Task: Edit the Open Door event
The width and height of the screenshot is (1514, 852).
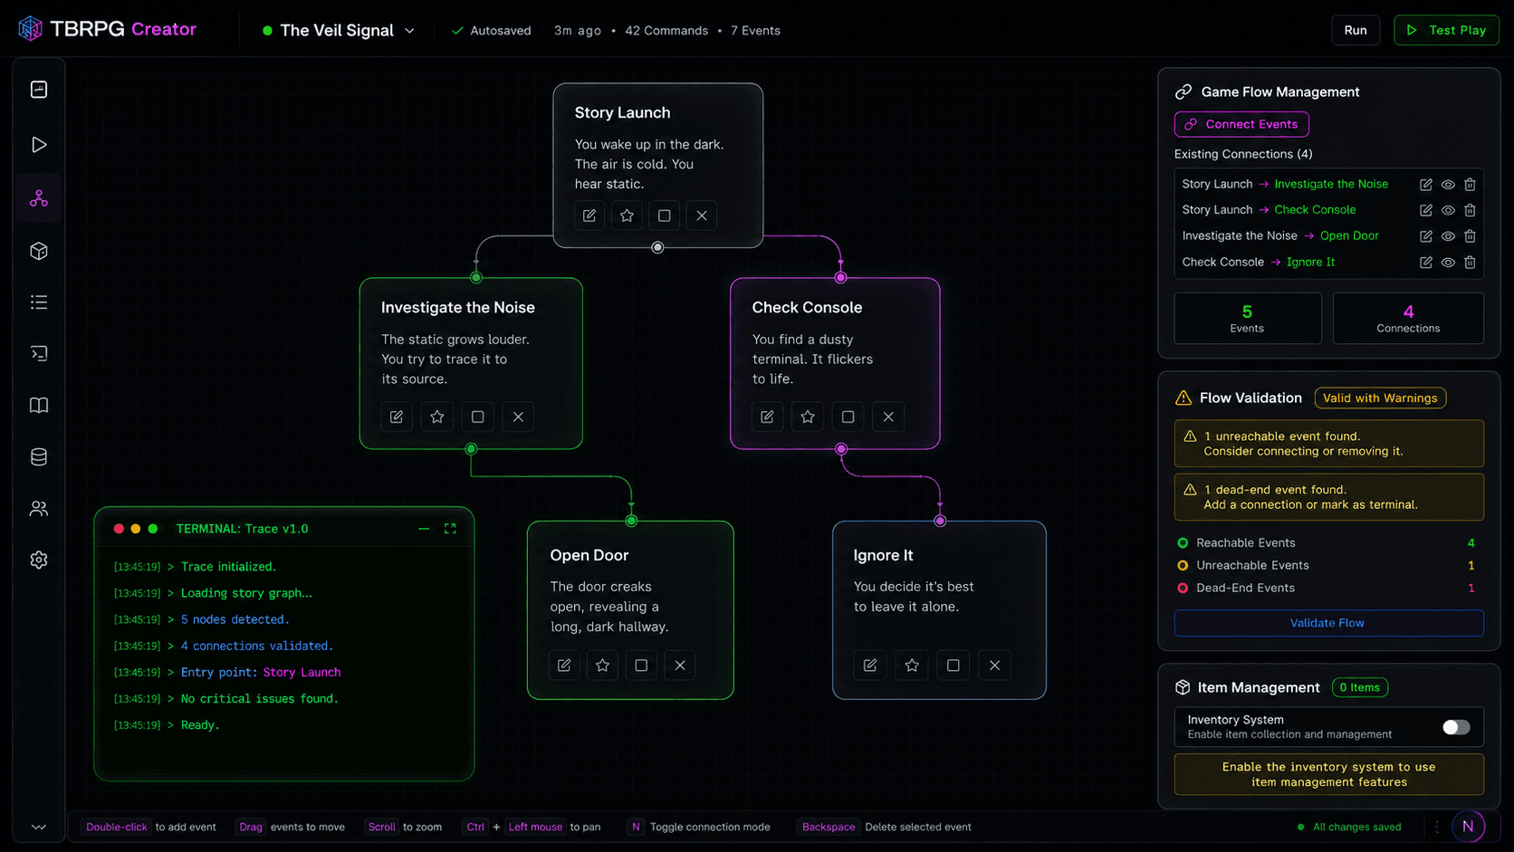Action: coord(564,665)
